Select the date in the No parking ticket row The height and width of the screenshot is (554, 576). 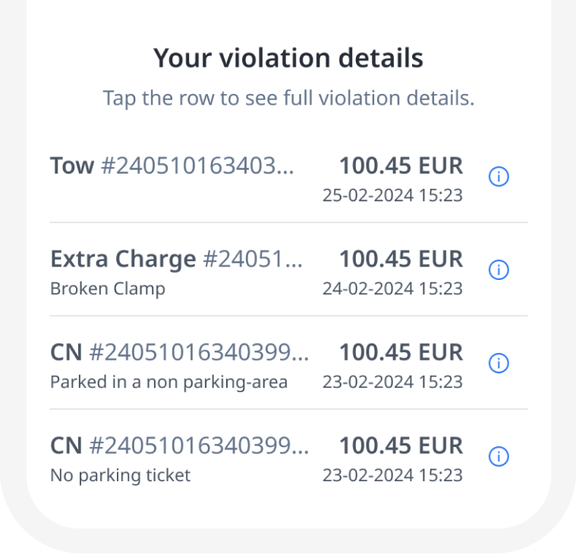tap(392, 476)
